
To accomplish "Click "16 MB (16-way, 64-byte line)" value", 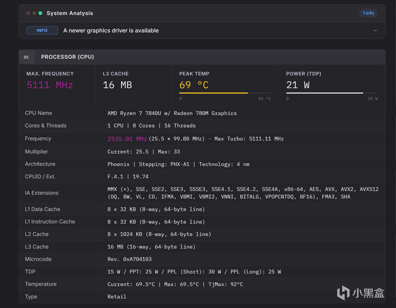I will [151, 247].
